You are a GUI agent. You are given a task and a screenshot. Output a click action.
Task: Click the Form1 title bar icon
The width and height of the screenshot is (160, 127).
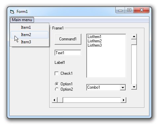click(x=12, y=12)
